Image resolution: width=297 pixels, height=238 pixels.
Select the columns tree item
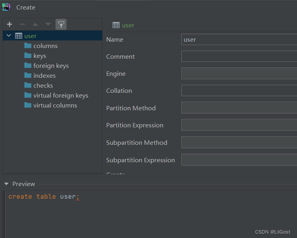point(45,46)
